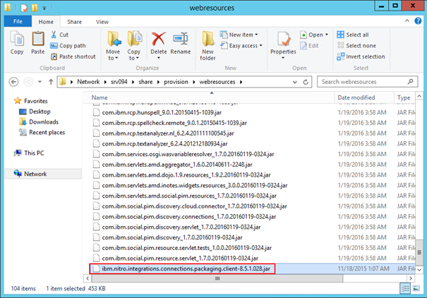The image size is (427, 298).
Task: Switch to the View ribbon tab
Action: [x=102, y=23]
